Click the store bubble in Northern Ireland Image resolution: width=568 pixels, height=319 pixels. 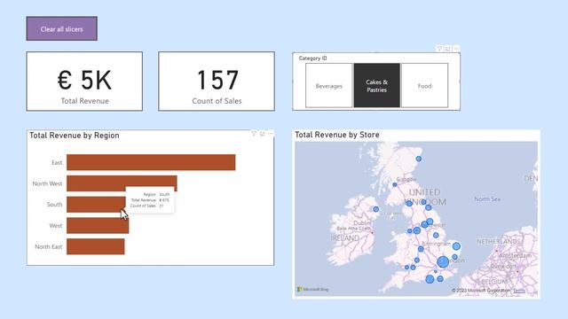pos(376,209)
